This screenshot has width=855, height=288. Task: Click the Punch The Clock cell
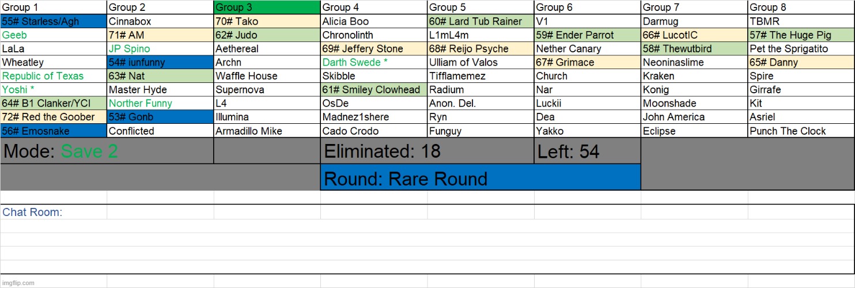tap(801, 131)
